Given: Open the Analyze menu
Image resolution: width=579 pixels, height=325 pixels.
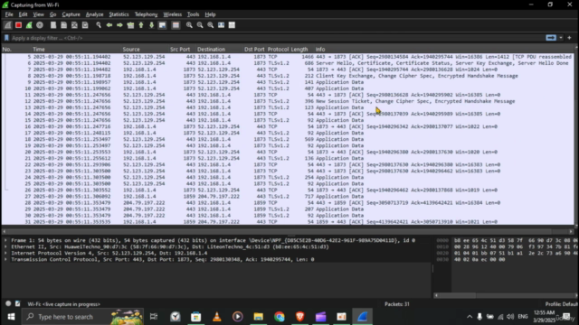Looking at the screenshot, I should tap(94, 14).
